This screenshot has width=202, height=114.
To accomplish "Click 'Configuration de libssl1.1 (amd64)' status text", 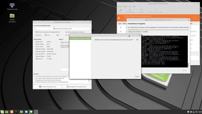I will [138, 32].
